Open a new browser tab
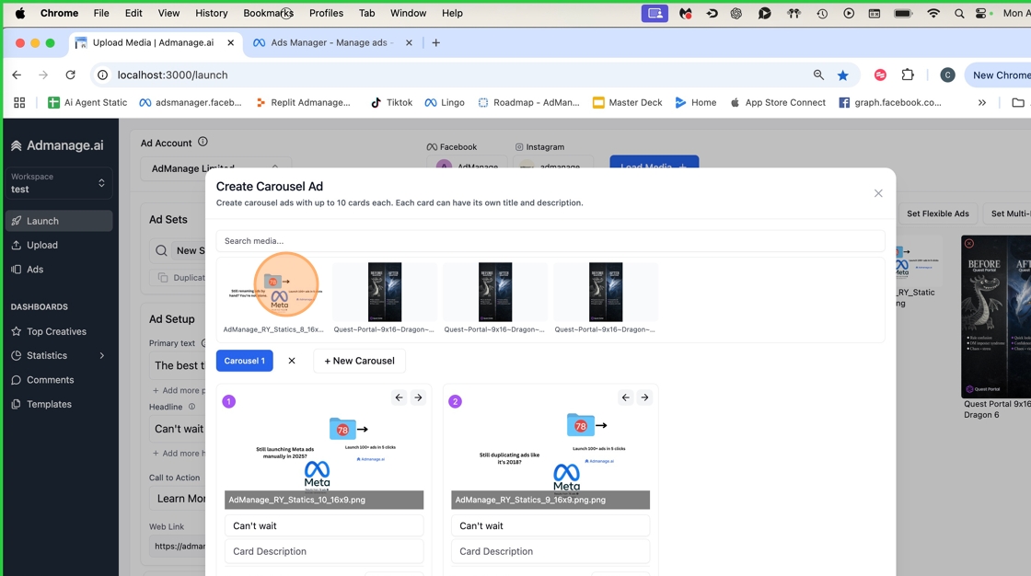Viewport: 1031px width, 576px height. [x=436, y=42]
